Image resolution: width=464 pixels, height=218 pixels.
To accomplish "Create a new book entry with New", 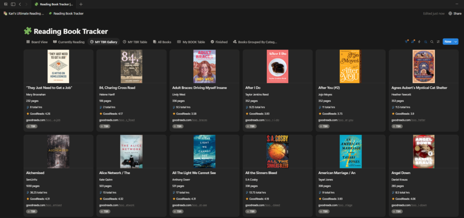I will [448, 42].
